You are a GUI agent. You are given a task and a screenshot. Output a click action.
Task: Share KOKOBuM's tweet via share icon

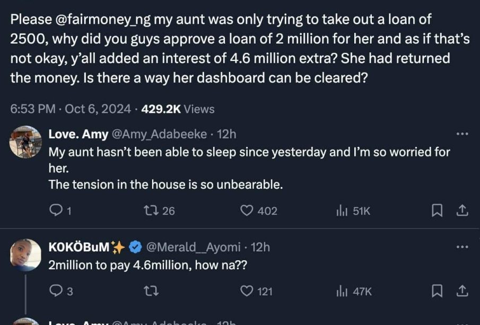[462, 291]
